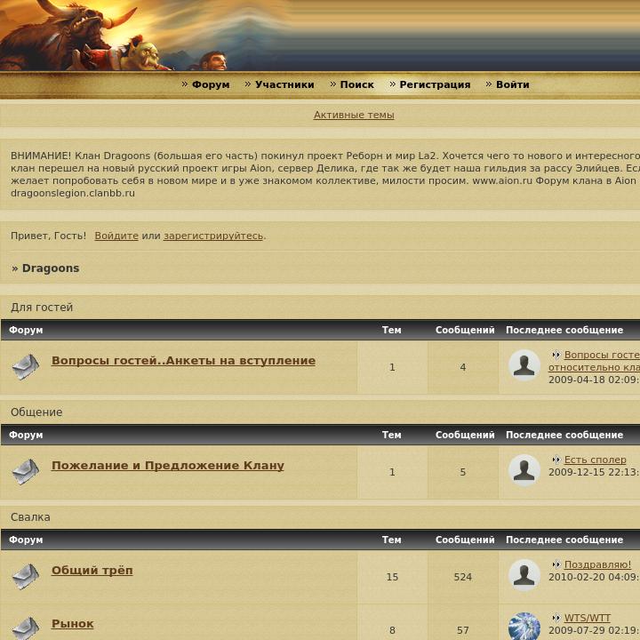This screenshot has height=640, width=640.
Task: Click arrow icon before Поздравляю!
Action: pyautogui.click(x=556, y=564)
